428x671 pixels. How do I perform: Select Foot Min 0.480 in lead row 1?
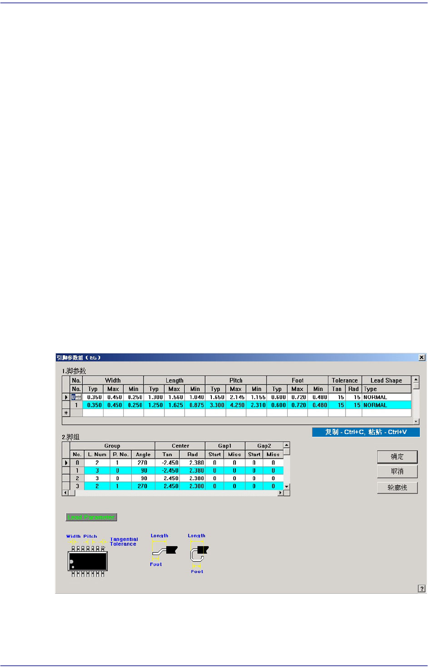pyautogui.click(x=318, y=405)
